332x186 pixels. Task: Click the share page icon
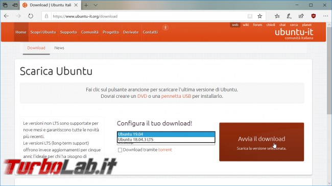(301, 16)
